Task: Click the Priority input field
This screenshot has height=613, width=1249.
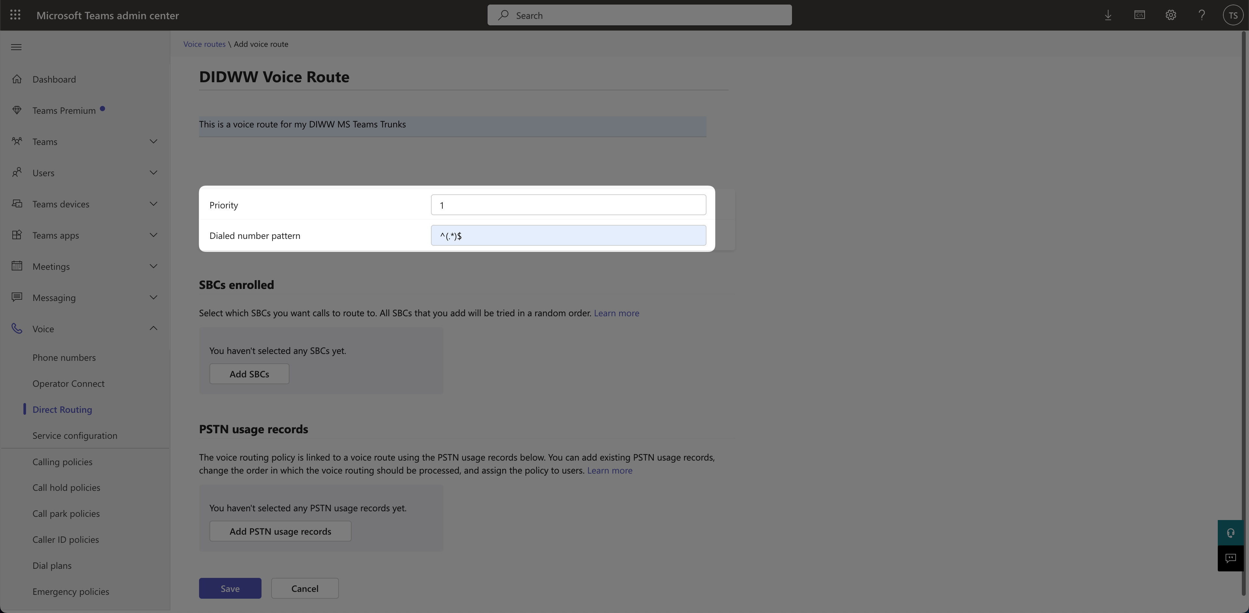Action: click(x=568, y=205)
